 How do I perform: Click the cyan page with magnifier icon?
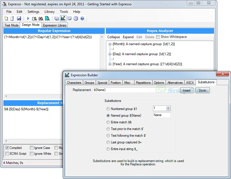pyautogui.click(x=47, y=18)
